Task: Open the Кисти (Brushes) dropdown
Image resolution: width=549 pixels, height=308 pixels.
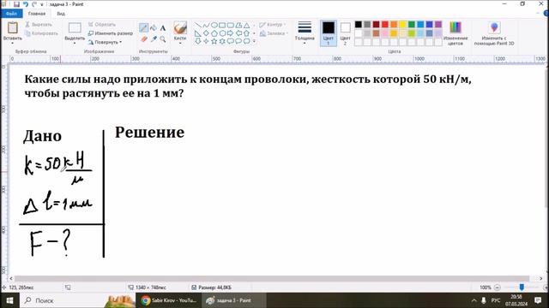Action: tap(180, 33)
